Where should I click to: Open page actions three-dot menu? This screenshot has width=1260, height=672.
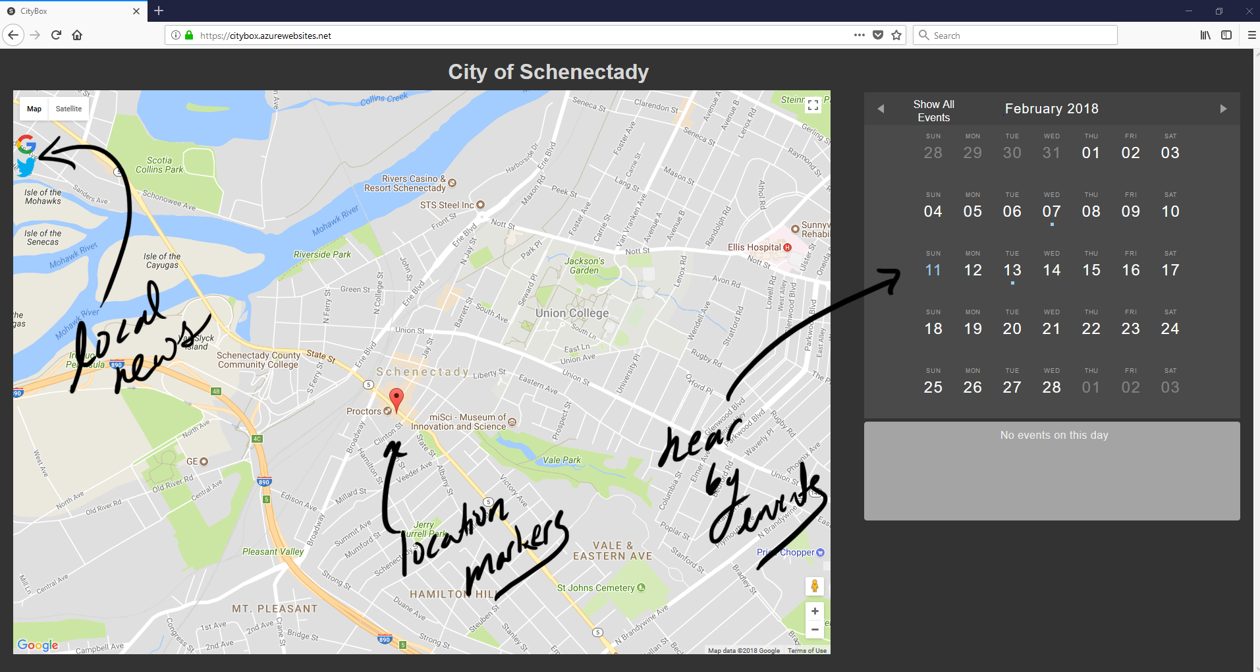point(860,35)
